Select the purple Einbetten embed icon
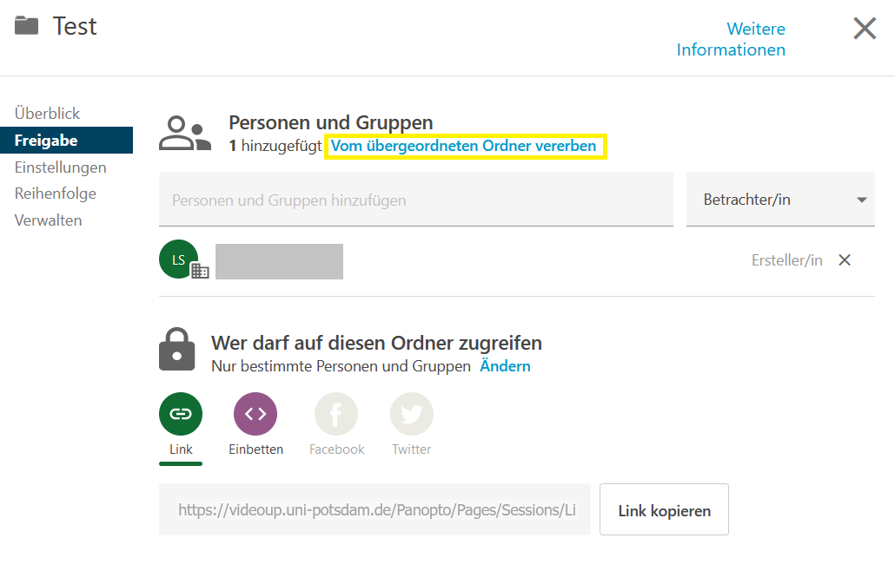Screen dimensions: 895x584 coord(255,414)
